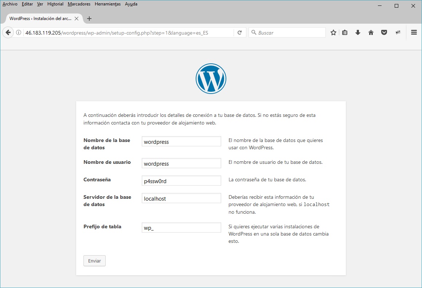The width and height of the screenshot is (422, 288).
Task: Open the Editar menu
Action: point(27,4)
